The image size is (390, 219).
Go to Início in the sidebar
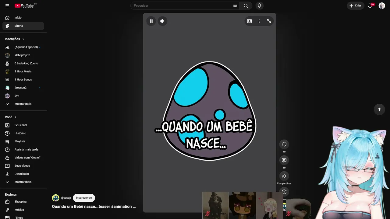[23, 18]
